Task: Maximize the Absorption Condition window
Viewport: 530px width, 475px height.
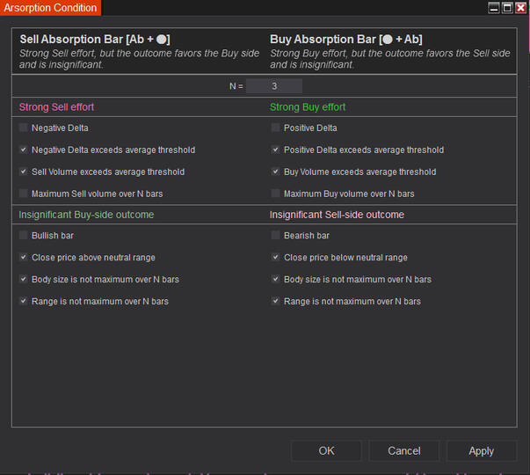Action: coord(507,7)
